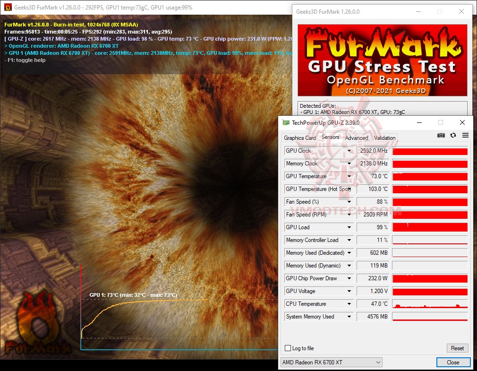Open the Fan Speed (%) dropdown
Screen dimensions: 477x371
click(x=349, y=202)
